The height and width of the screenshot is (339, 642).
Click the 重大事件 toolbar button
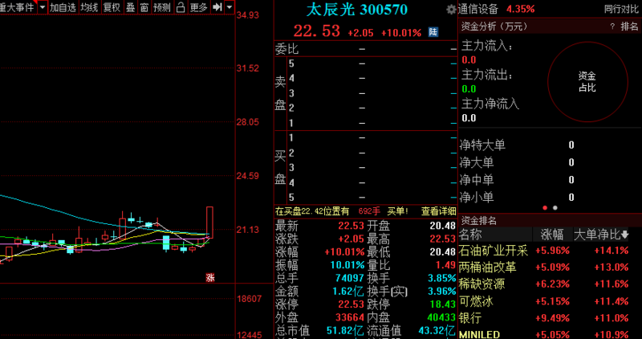tap(18, 7)
